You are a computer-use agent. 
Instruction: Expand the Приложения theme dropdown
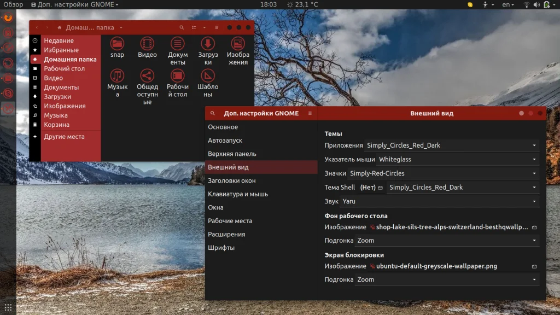[x=451, y=145]
